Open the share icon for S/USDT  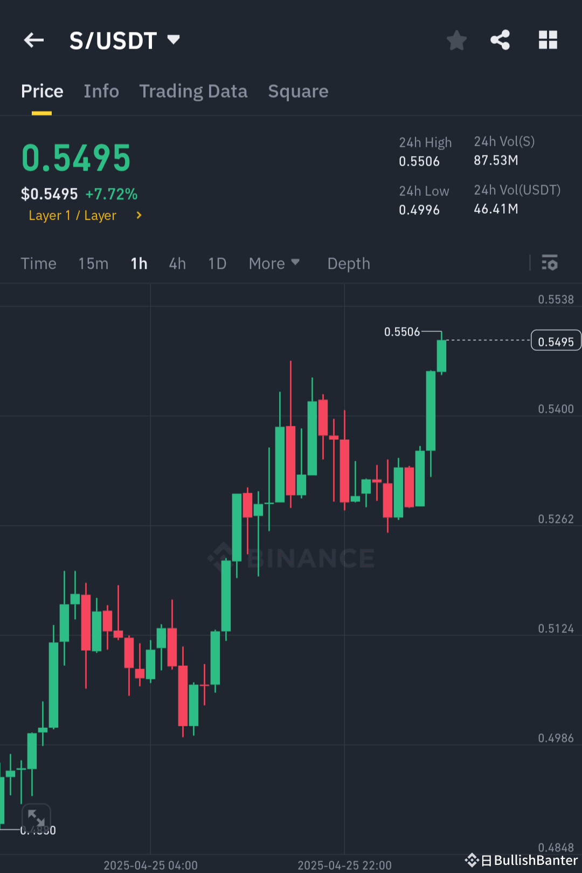(500, 40)
